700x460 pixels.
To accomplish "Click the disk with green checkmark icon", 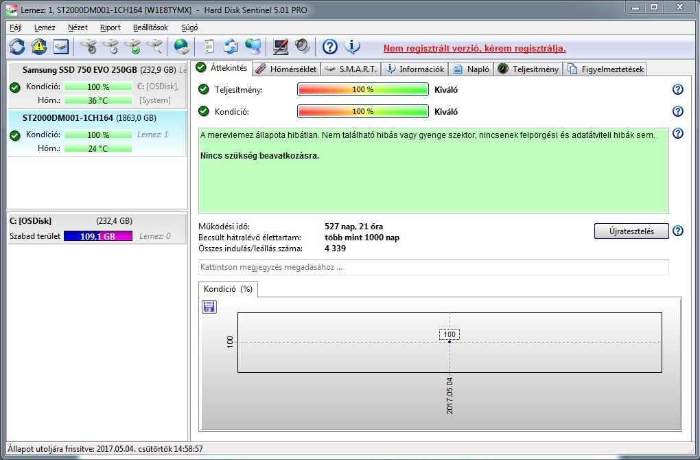I will [132, 47].
